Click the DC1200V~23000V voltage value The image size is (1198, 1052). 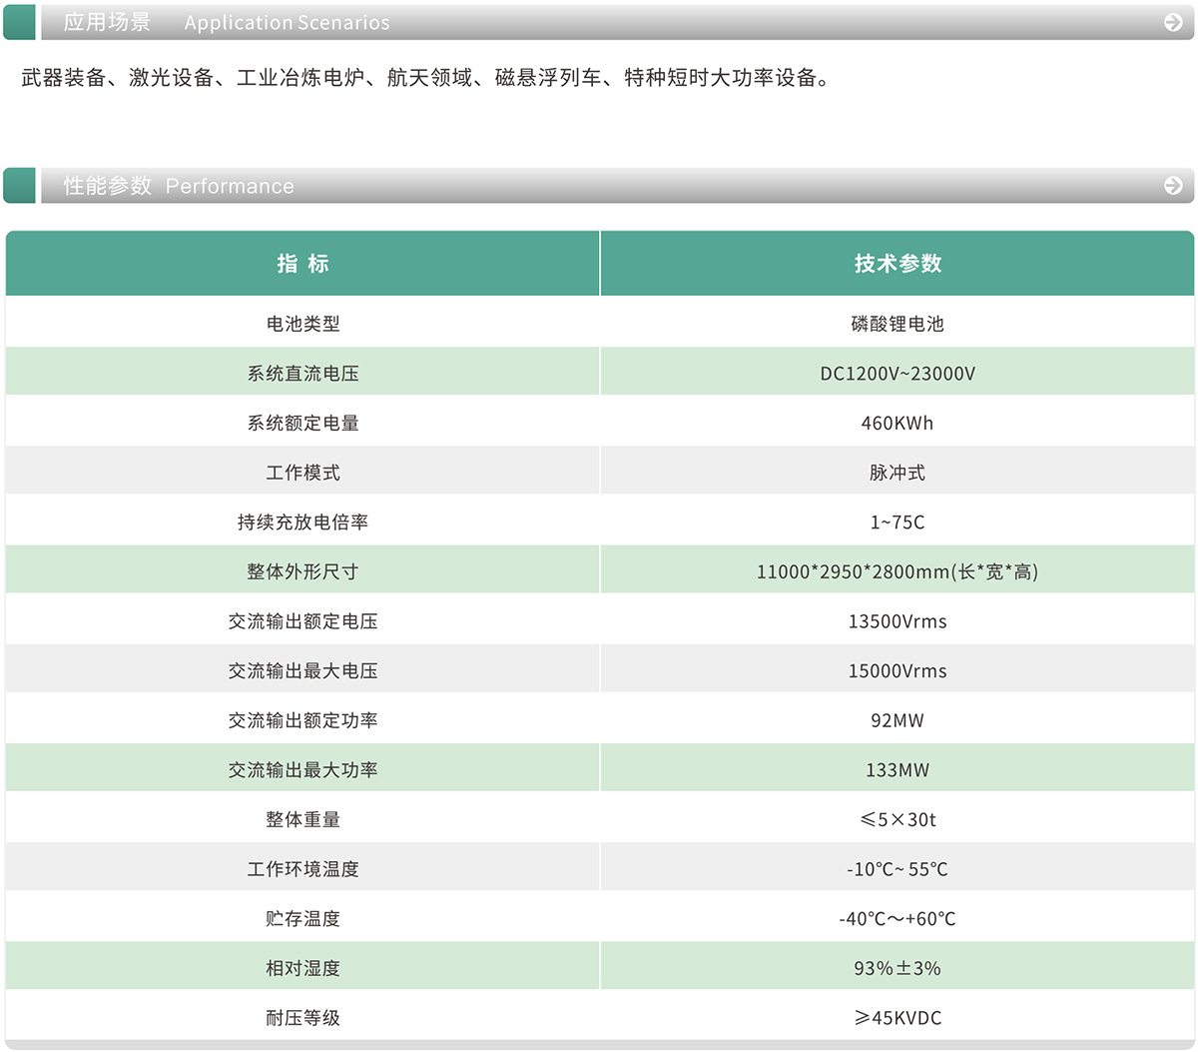click(898, 374)
